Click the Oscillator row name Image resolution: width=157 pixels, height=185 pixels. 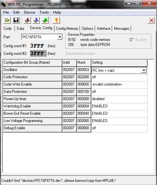[32, 70]
